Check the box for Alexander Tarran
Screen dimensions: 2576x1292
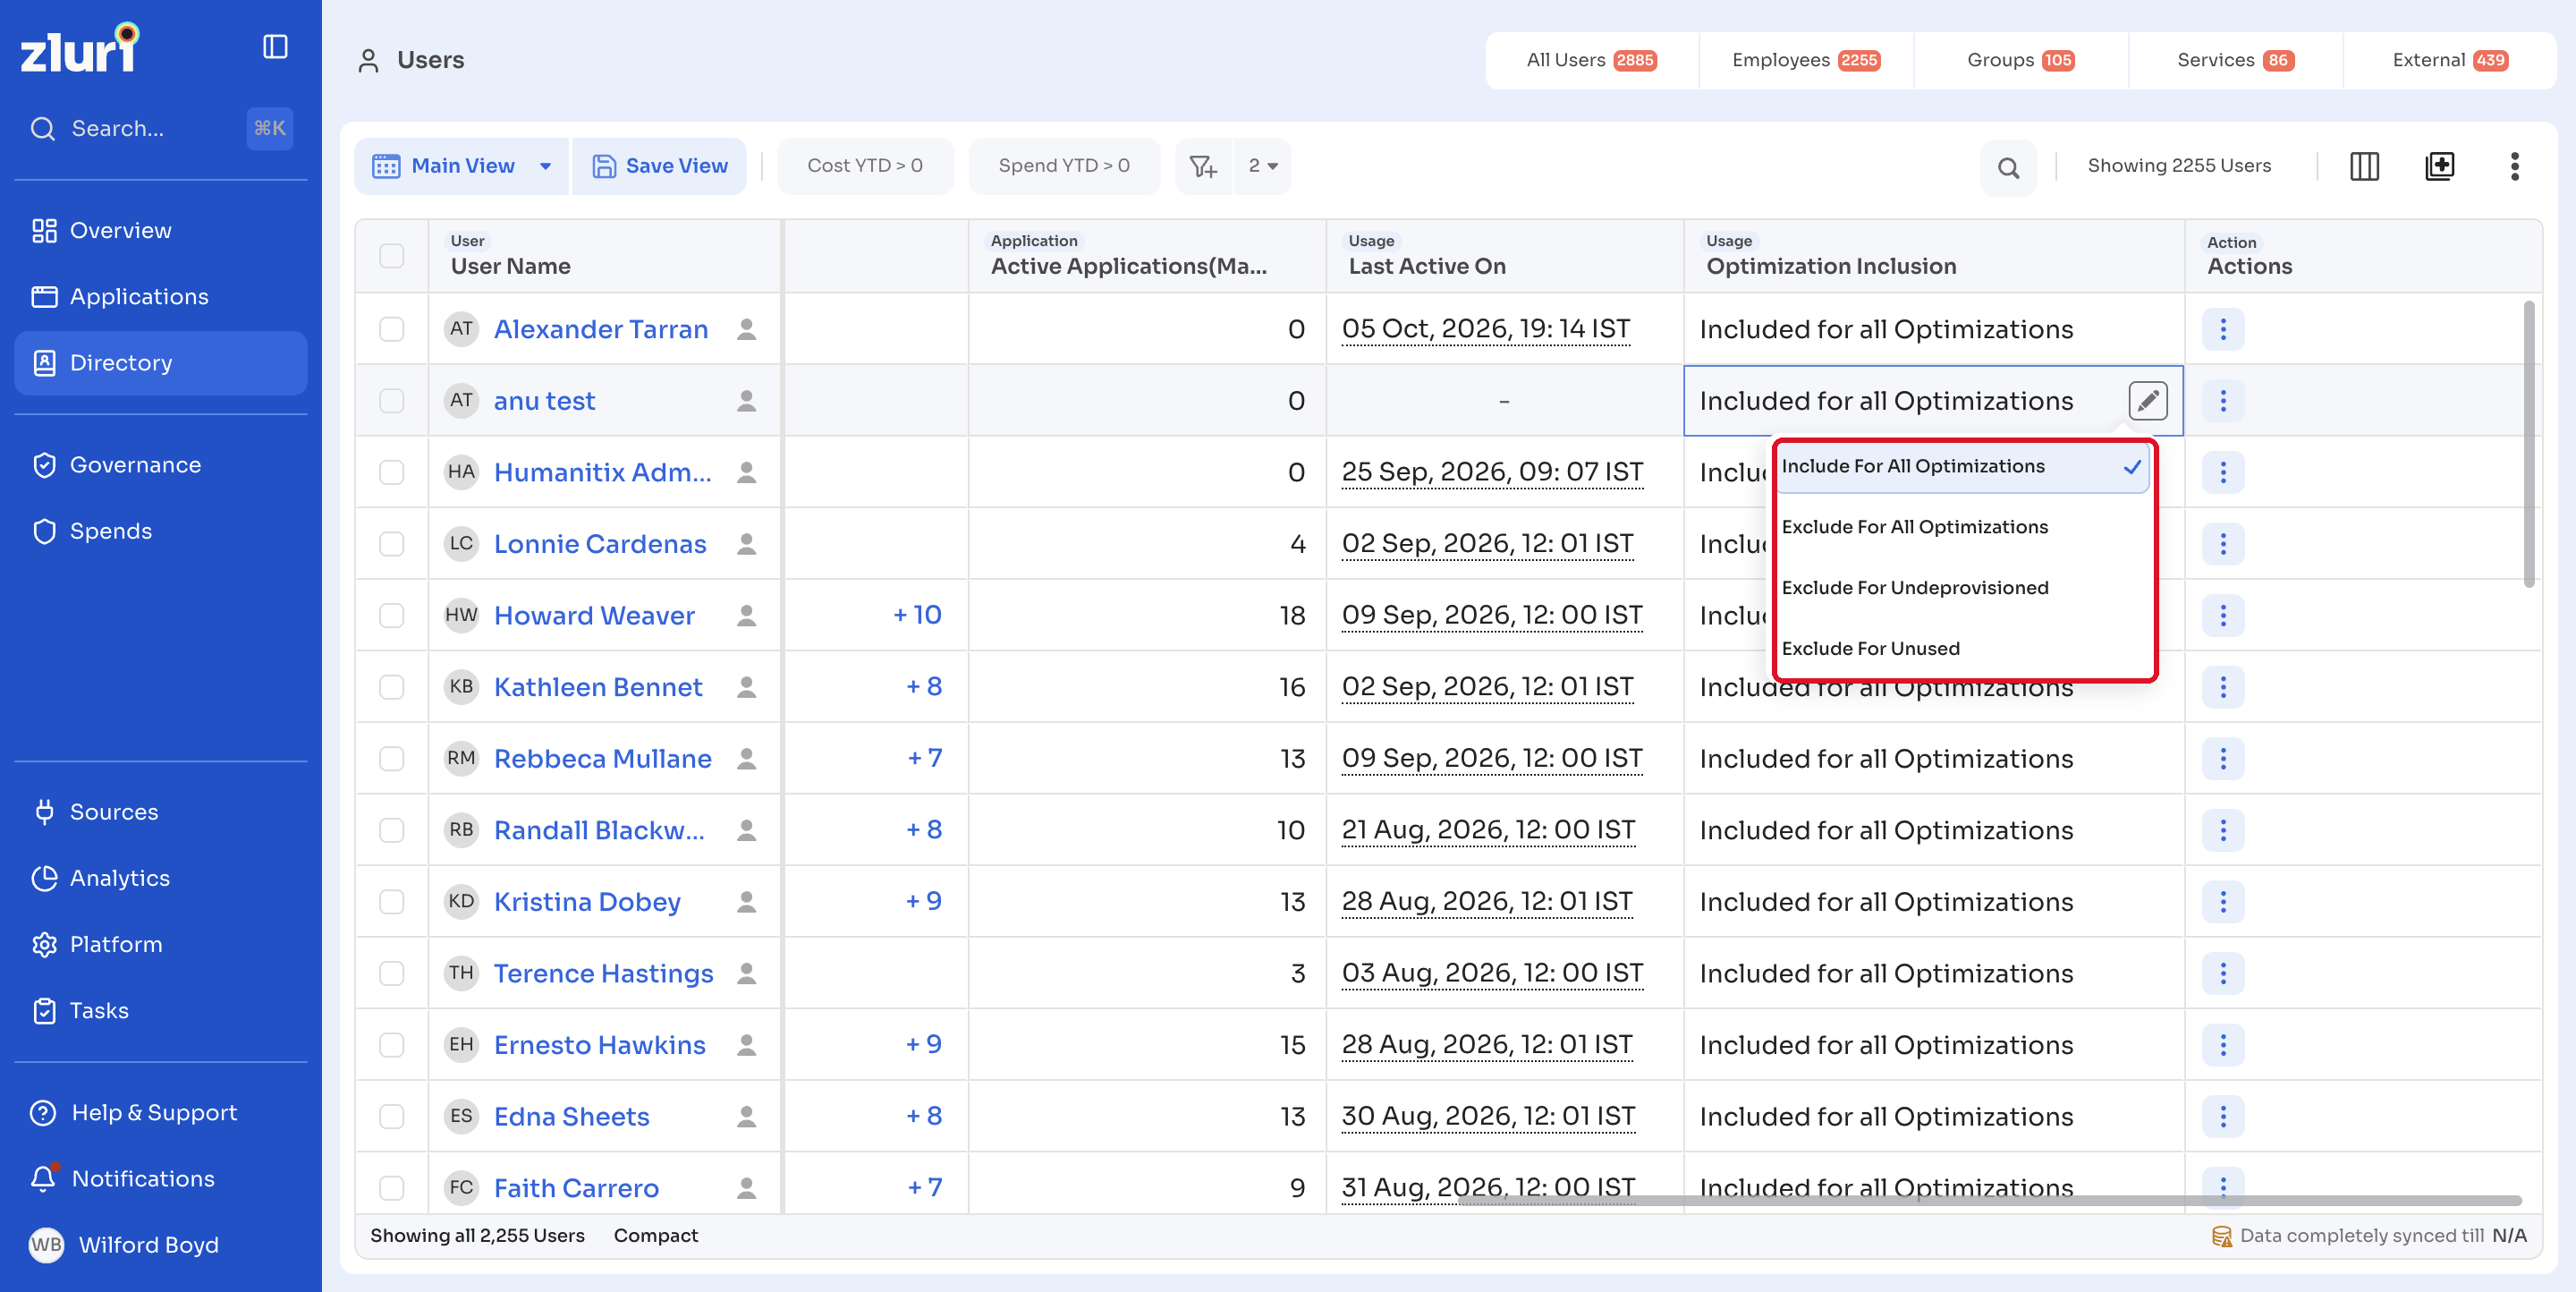click(x=391, y=329)
